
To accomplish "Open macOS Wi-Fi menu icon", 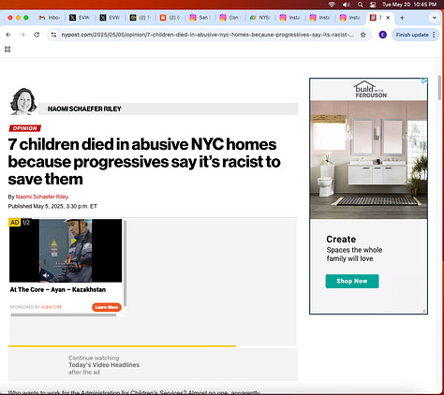I will 332,5.
